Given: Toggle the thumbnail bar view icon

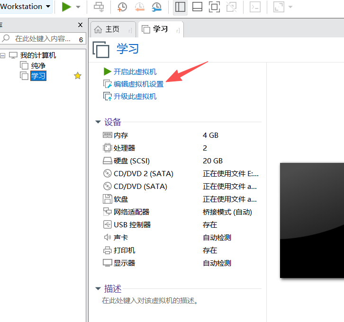Looking at the screenshot, I should 197,7.
